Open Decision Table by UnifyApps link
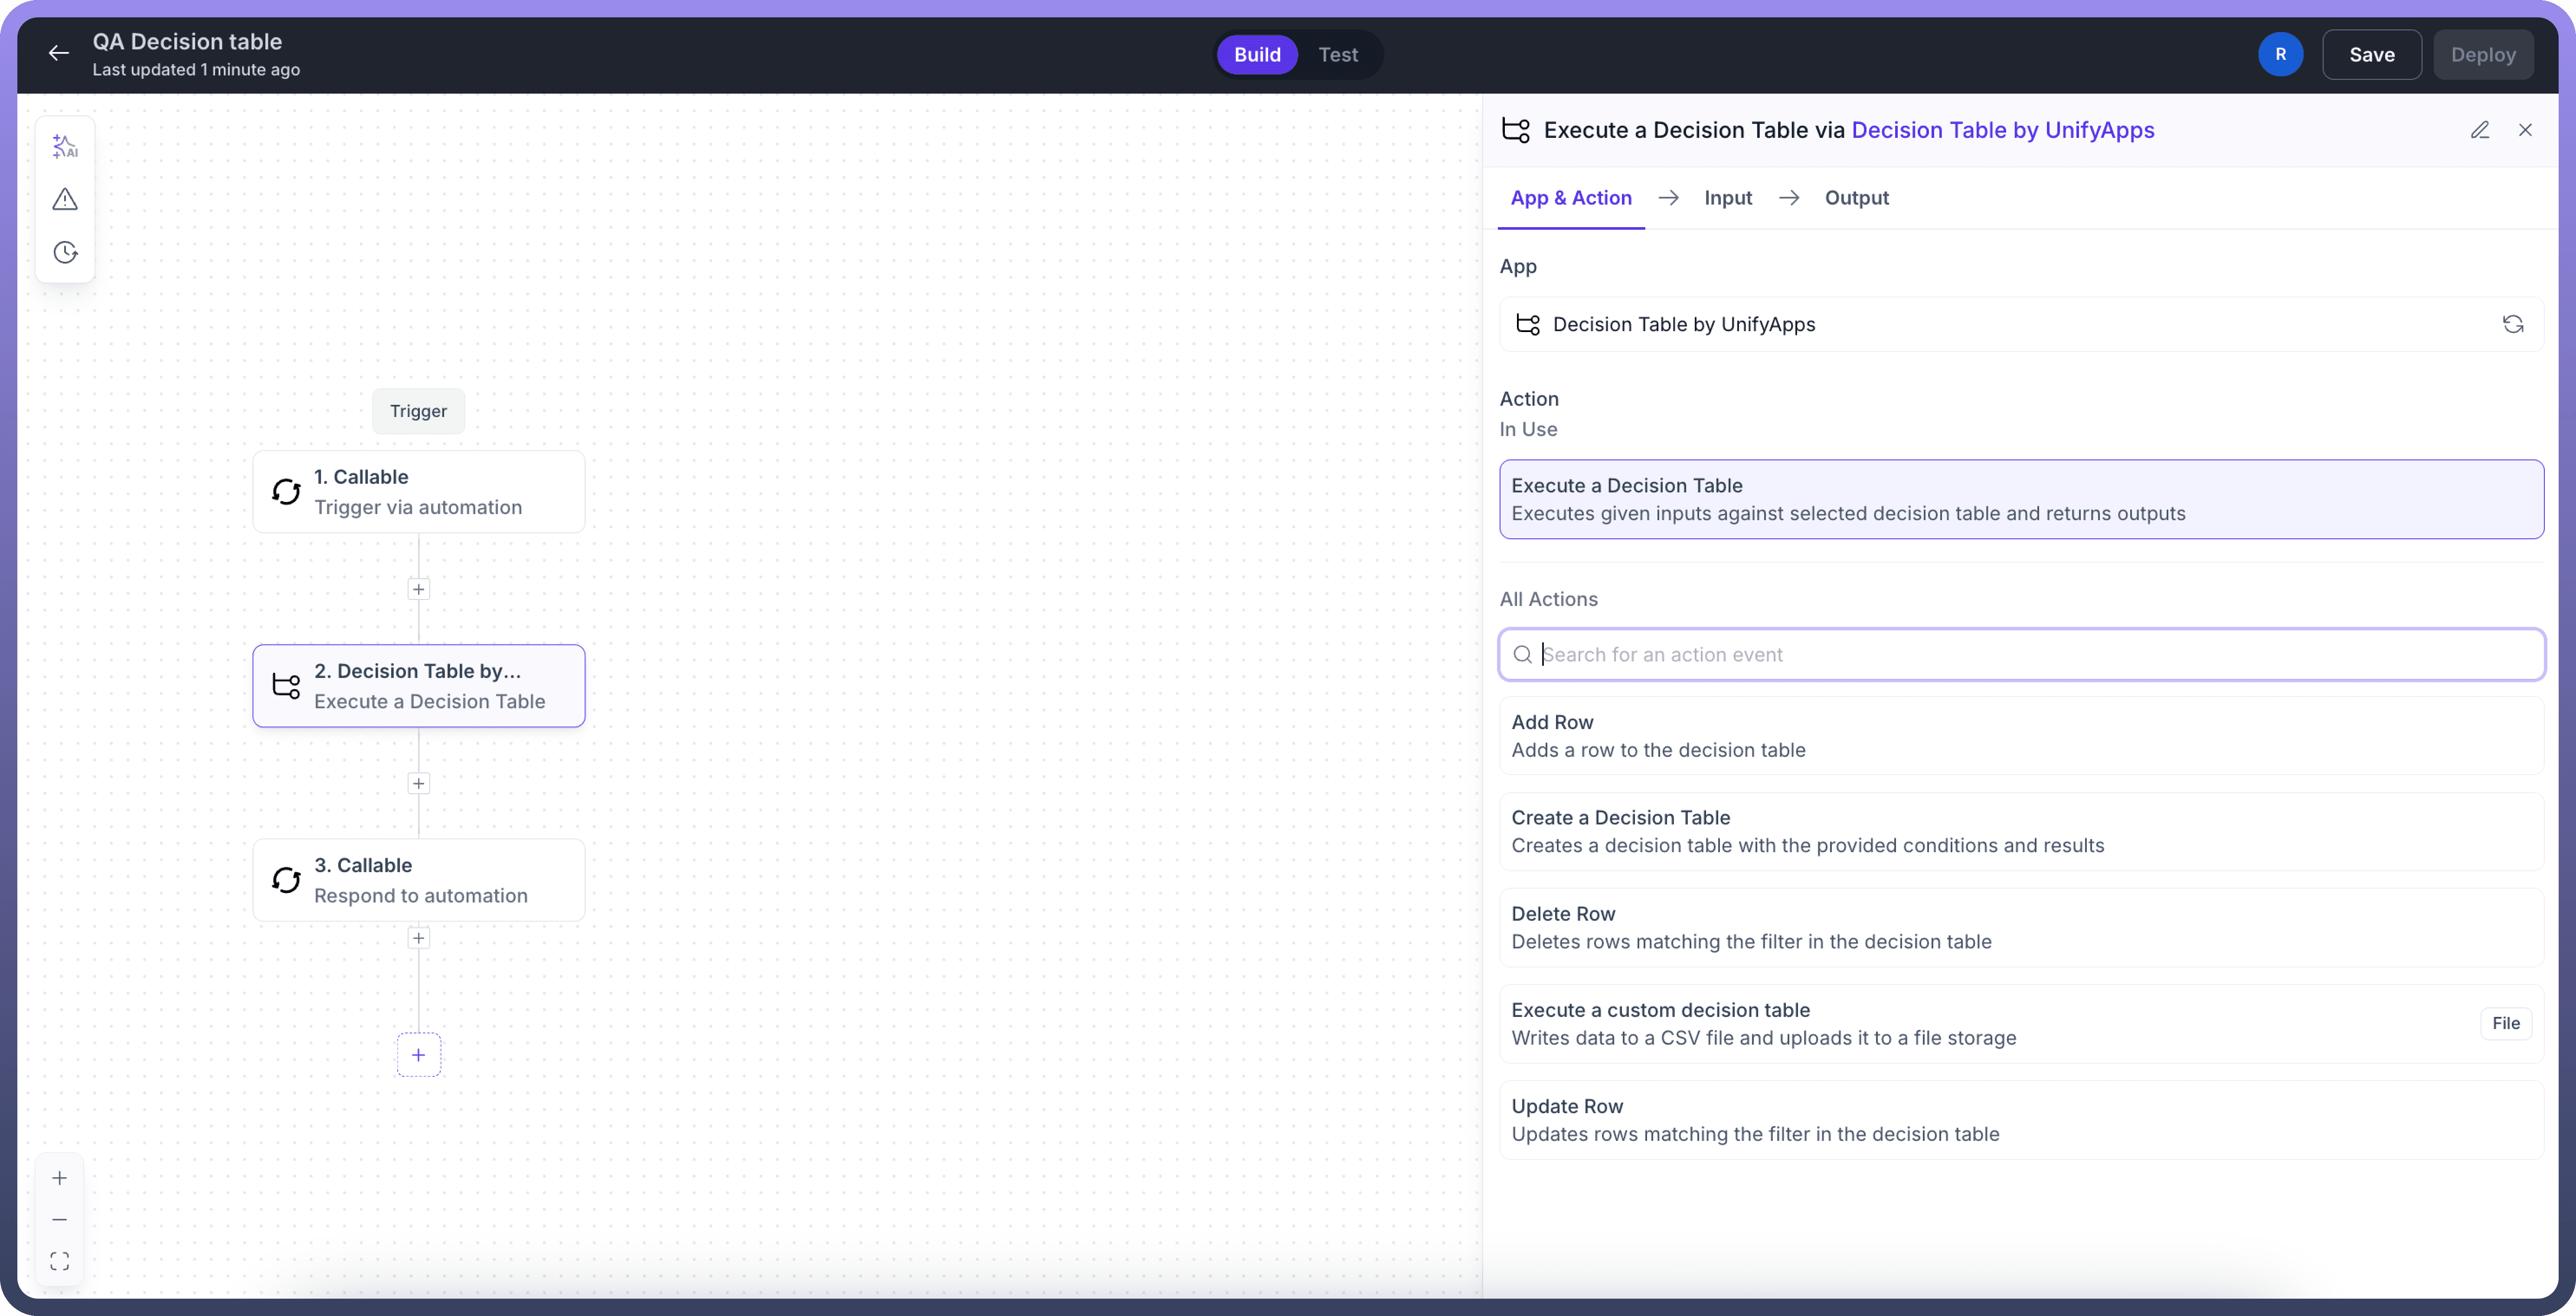2576x1316 pixels. [x=2002, y=130]
